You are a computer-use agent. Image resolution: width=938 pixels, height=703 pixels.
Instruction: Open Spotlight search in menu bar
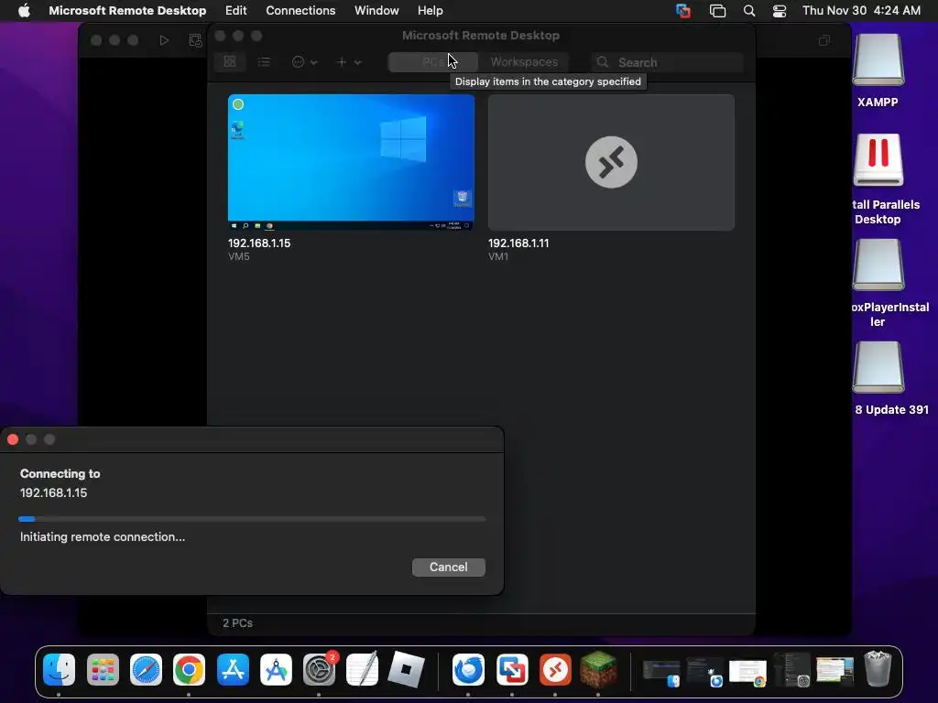pos(749,10)
